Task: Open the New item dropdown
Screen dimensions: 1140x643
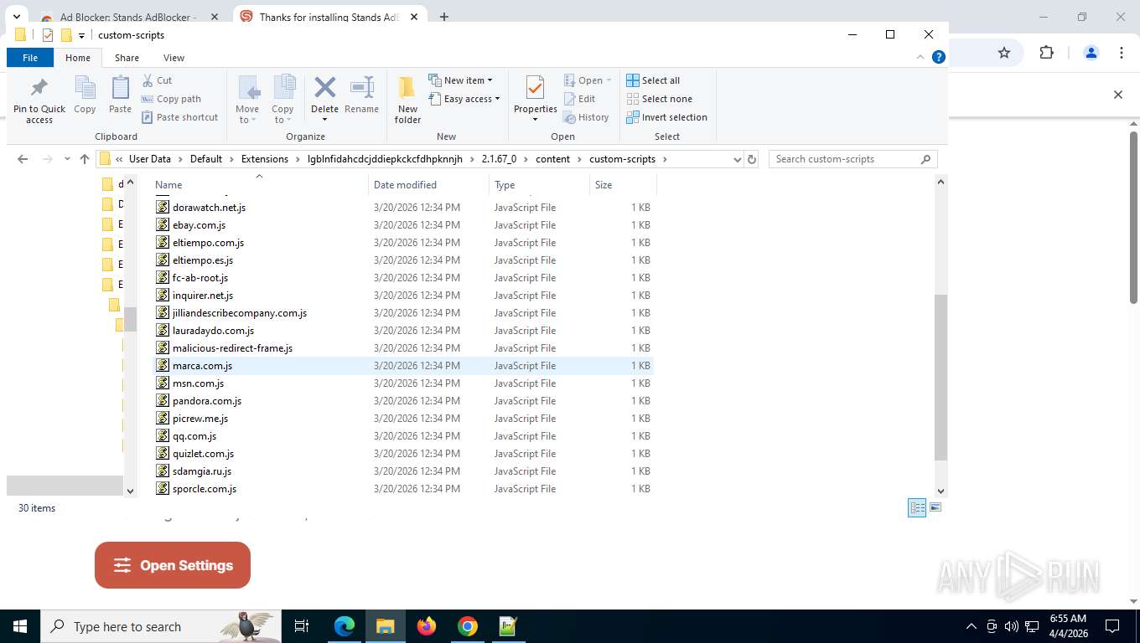Action: tap(460, 80)
